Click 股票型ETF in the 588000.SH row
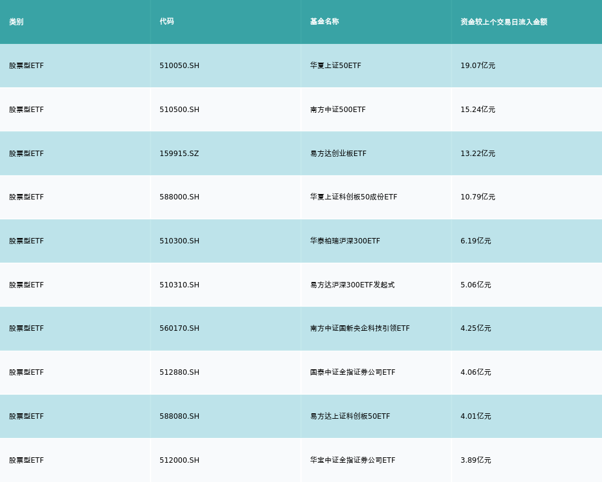The height and width of the screenshot is (482, 602). coord(26,197)
